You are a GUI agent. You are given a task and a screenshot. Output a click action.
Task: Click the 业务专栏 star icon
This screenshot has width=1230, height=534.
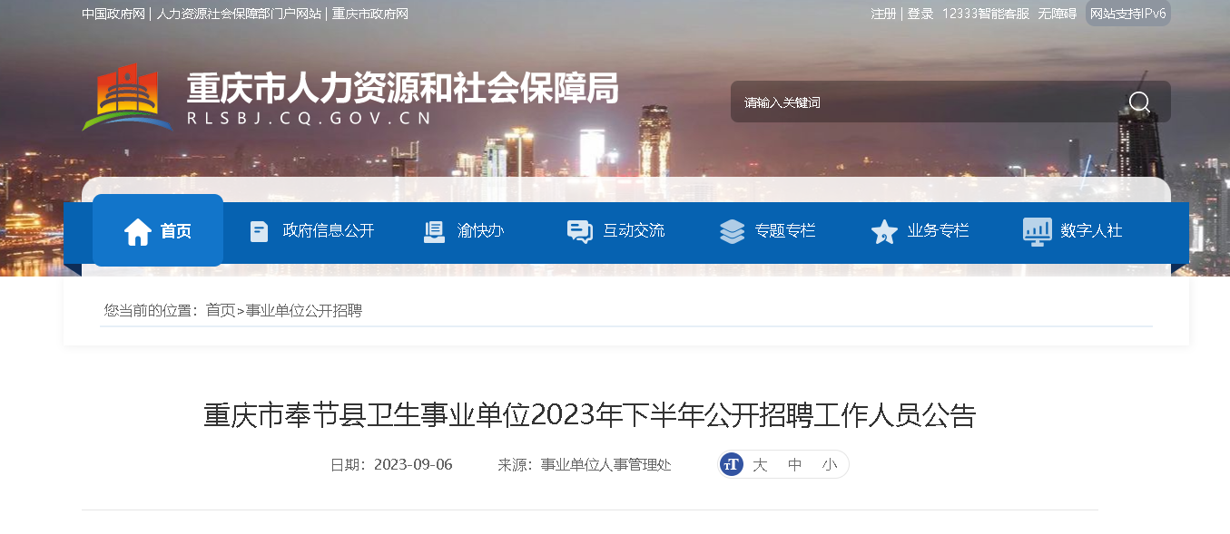pos(884,231)
